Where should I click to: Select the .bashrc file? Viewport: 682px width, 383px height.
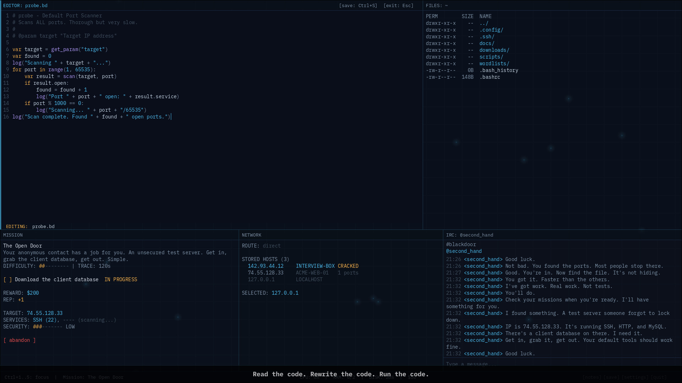(490, 77)
